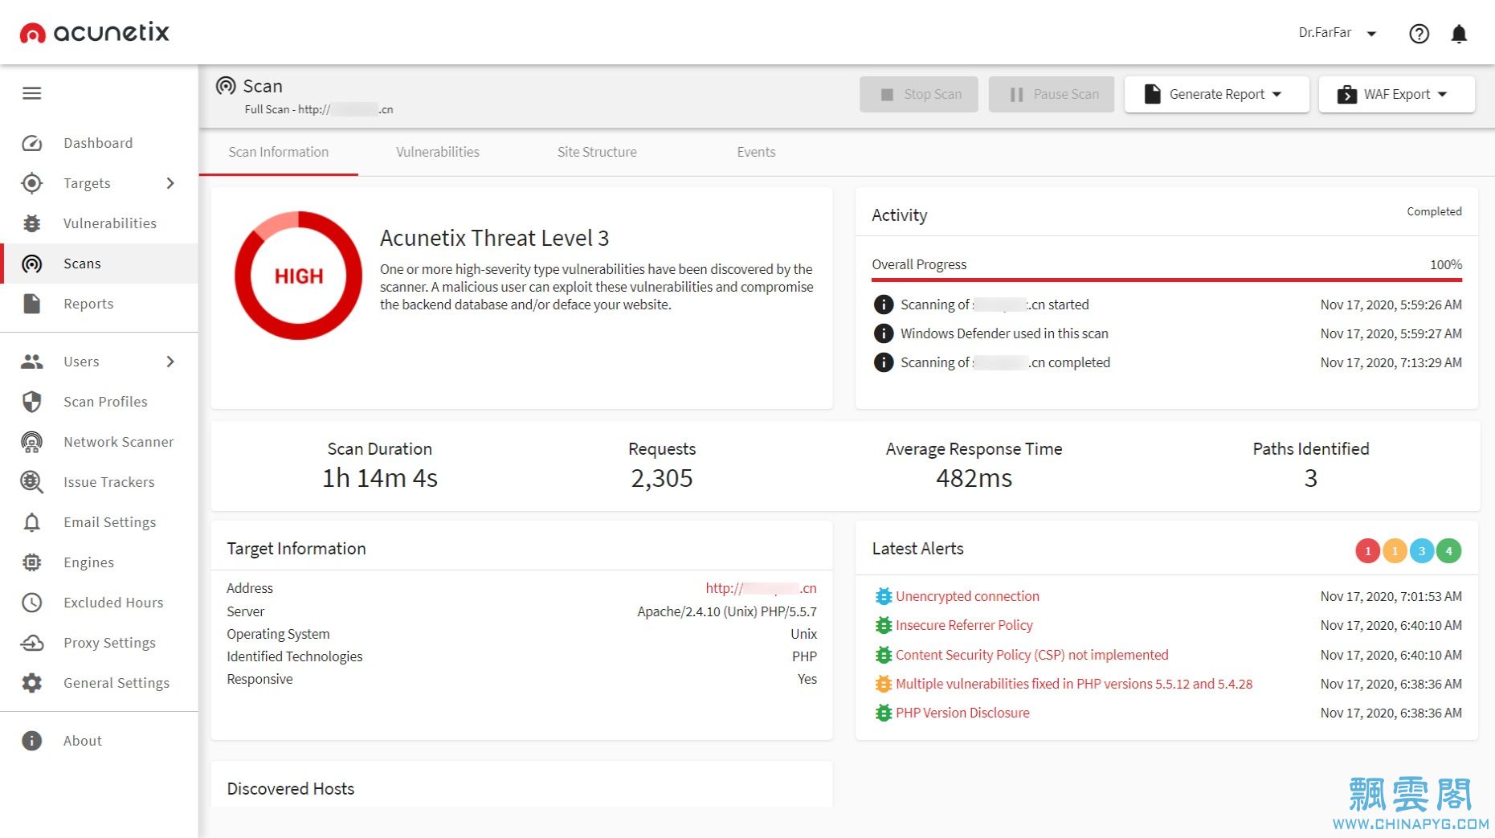Click the red high-severity count badge

(x=1367, y=550)
